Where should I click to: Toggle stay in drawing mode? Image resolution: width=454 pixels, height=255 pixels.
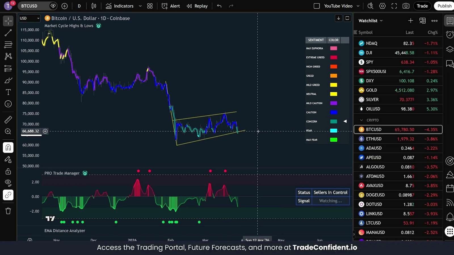pyautogui.click(x=8, y=160)
